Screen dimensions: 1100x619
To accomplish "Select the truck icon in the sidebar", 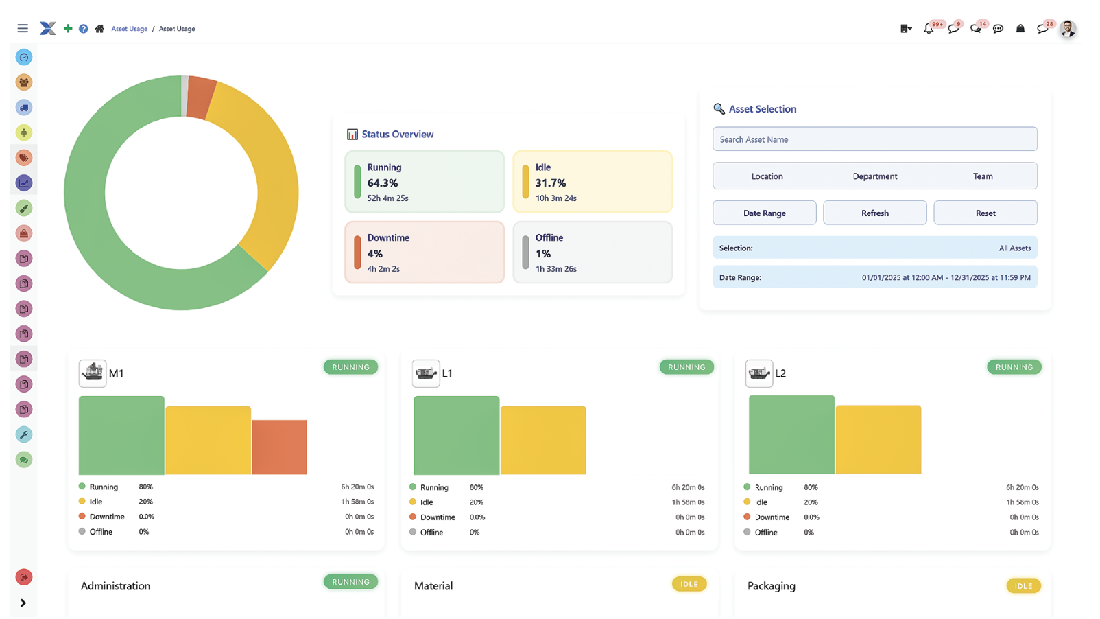I will click(x=23, y=107).
